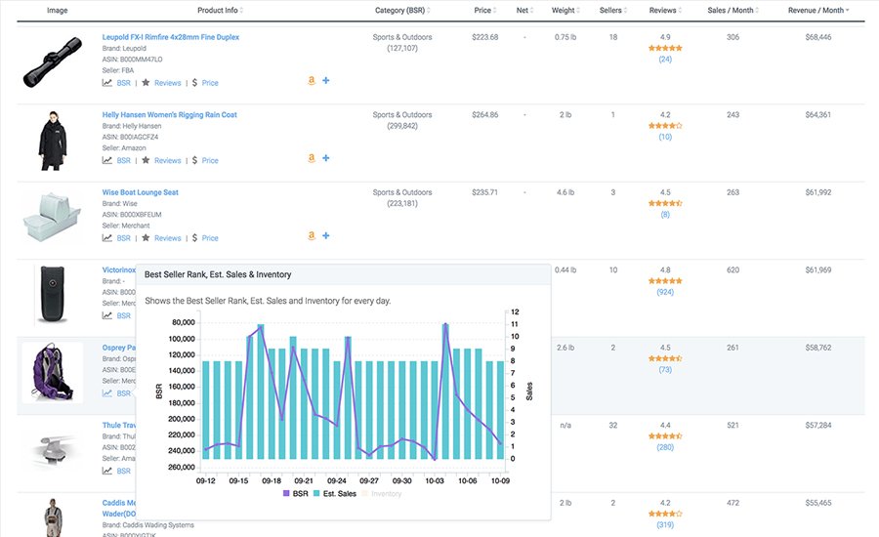Open the (24) reviews count link
This screenshot has width=879, height=537.
click(x=665, y=59)
